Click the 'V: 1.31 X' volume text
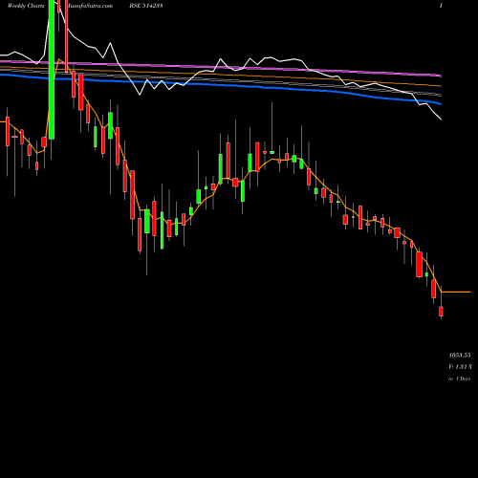Image resolution: width=478 pixels, height=478 pixels. pos(460,367)
